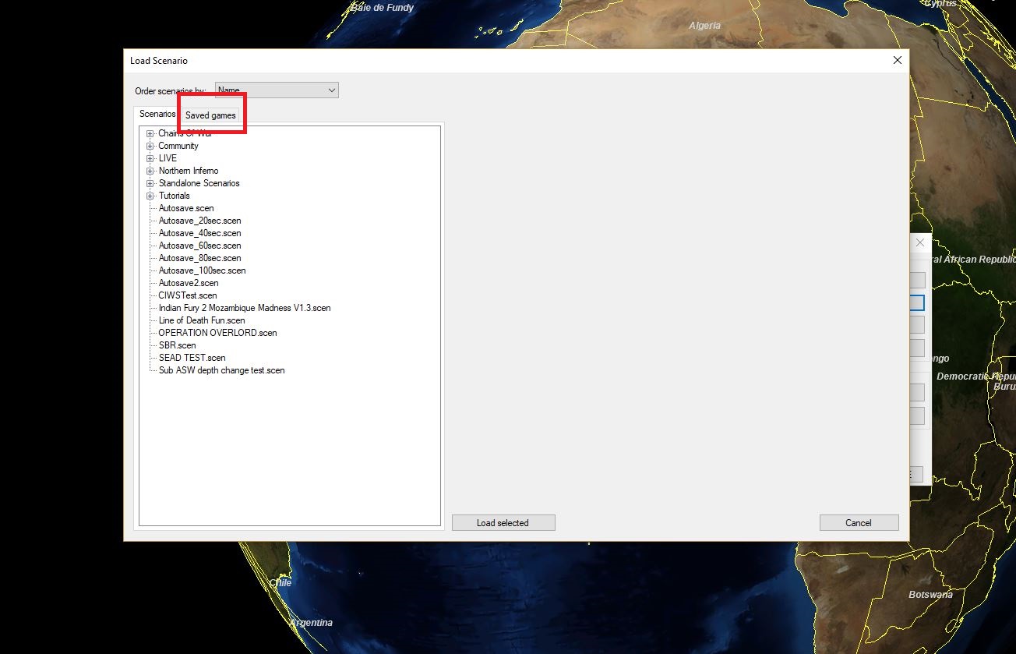
Task: Open the Order scenarios by dropdown
Action: click(x=277, y=90)
